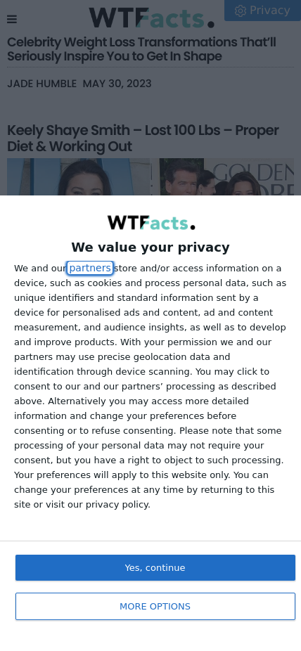Click the "Facts" teal part of header logo
The width and height of the screenshot is (301, 651).
click(172, 19)
